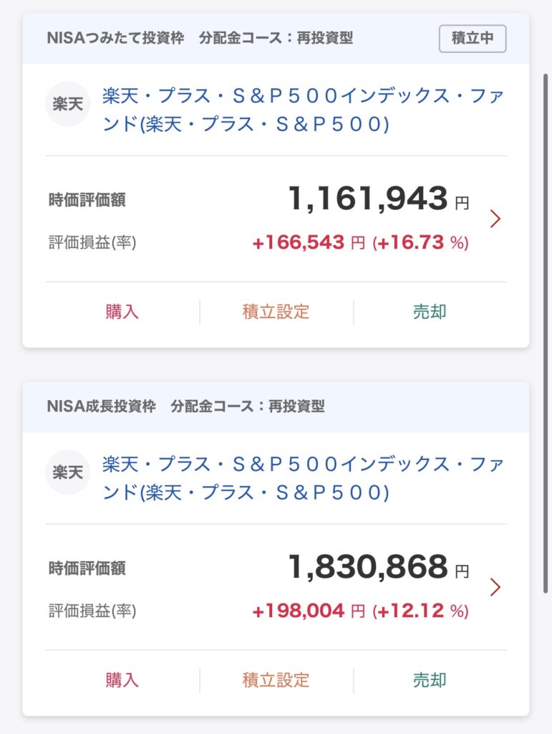
Task: Click Rakuten logo in NISA Growth card
Action: tap(67, 472)
